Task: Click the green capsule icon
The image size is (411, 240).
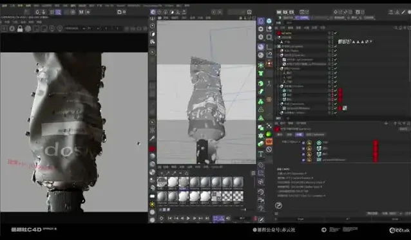Action: (261, 143)
